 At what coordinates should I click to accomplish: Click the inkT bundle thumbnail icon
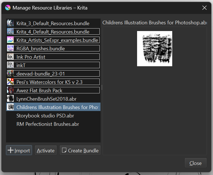(x=10, y=65)
